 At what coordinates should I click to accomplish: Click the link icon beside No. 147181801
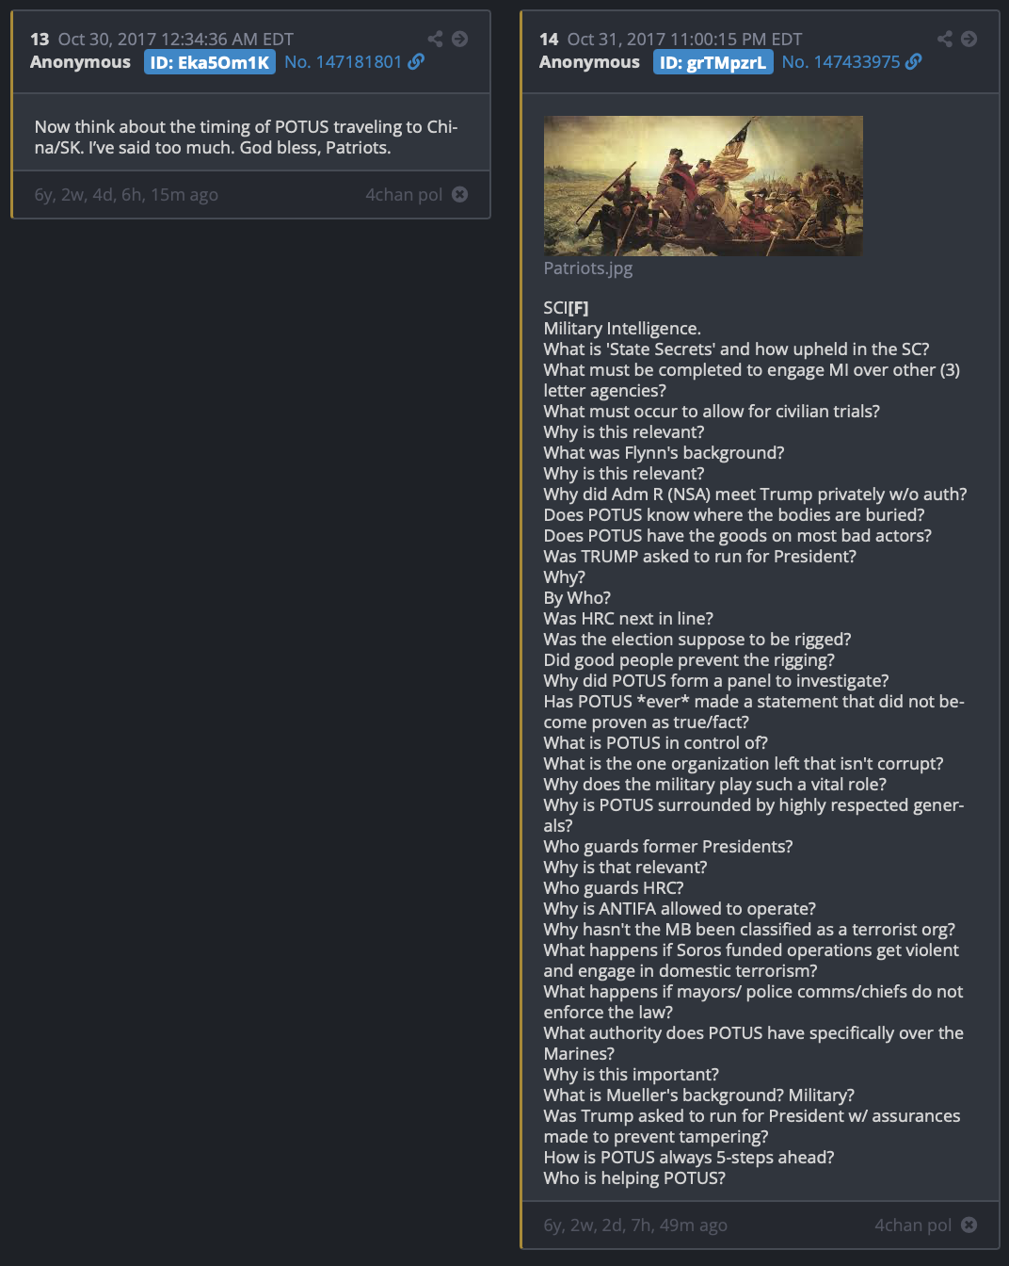[416, 61]
